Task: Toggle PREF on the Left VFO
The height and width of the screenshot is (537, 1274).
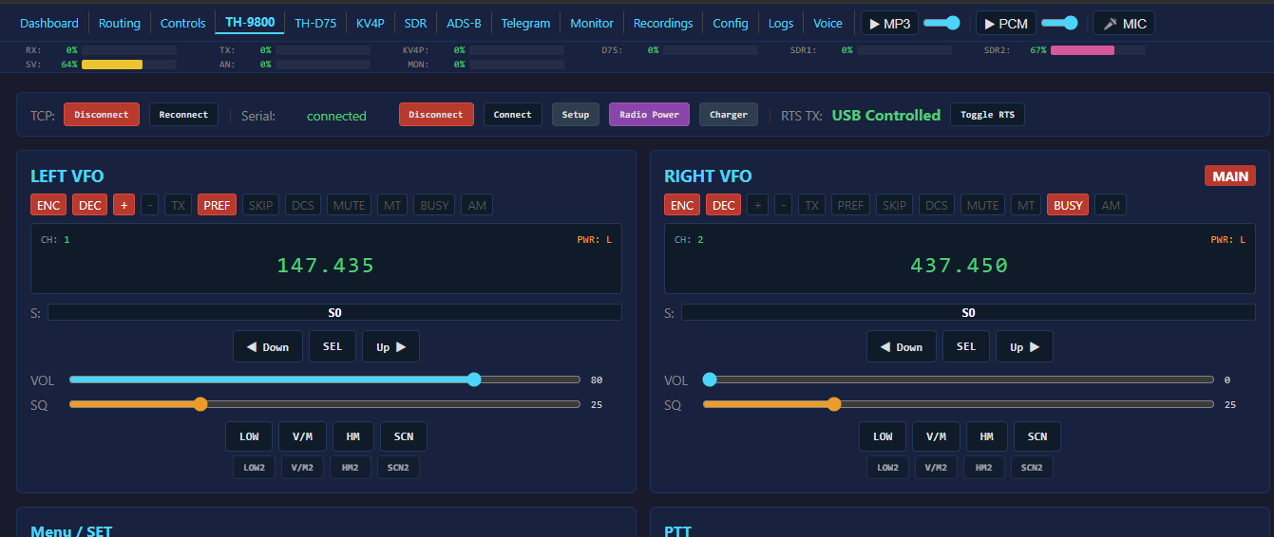Action: click(218, 205)
